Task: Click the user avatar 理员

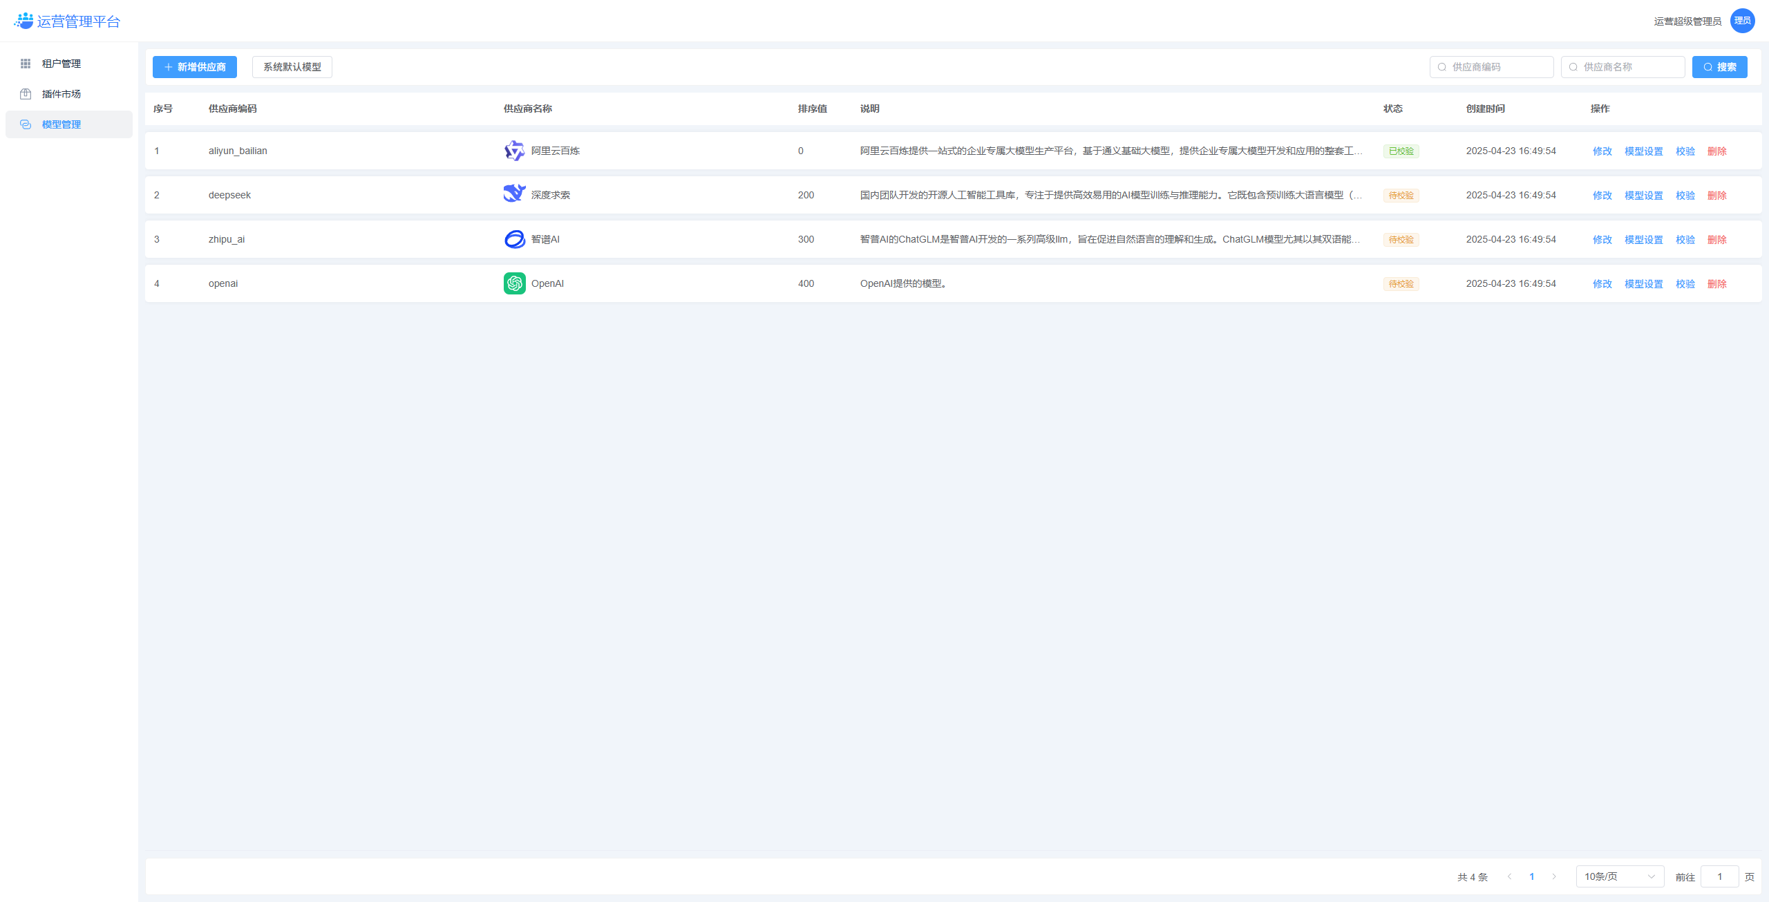Action: [x=1743, y=21]
